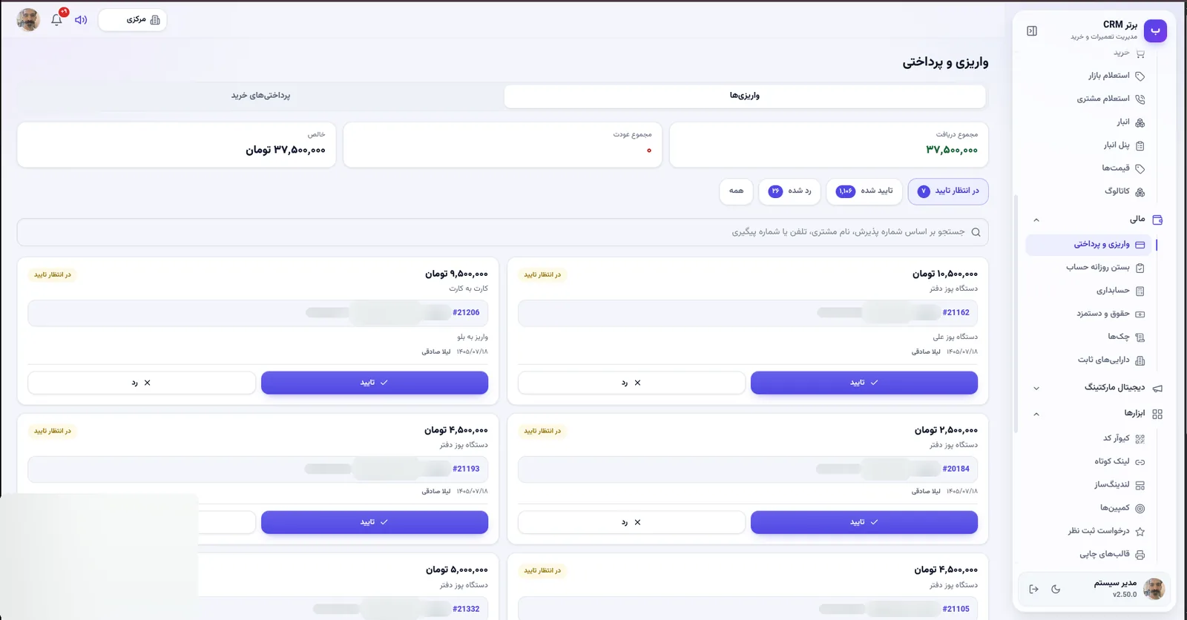1187x620 pixels.
Task: Open notifications bell
Action: pos(56,20)
